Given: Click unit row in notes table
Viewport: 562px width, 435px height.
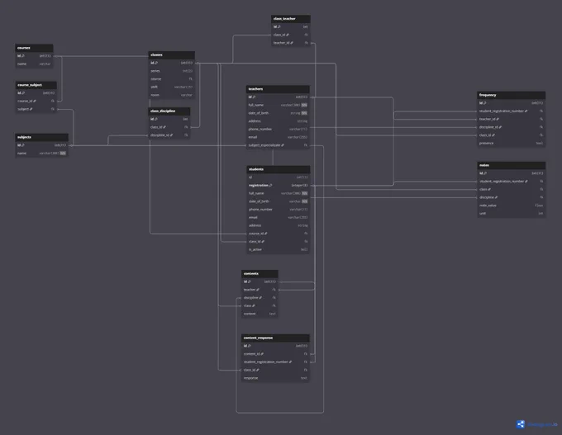Looking at the screenshot, I should [x=512, y=214].
